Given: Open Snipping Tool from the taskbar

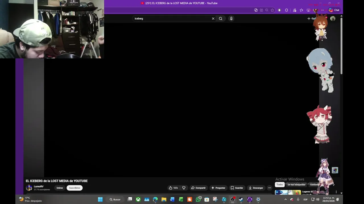Looking at the screenshot, I should (x=215, y=199).
